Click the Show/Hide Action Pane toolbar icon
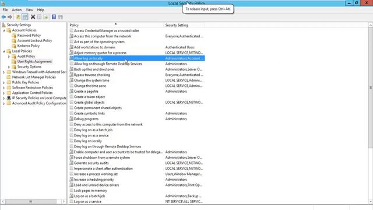This screenshot has width=373, height=210. (61, 17)
